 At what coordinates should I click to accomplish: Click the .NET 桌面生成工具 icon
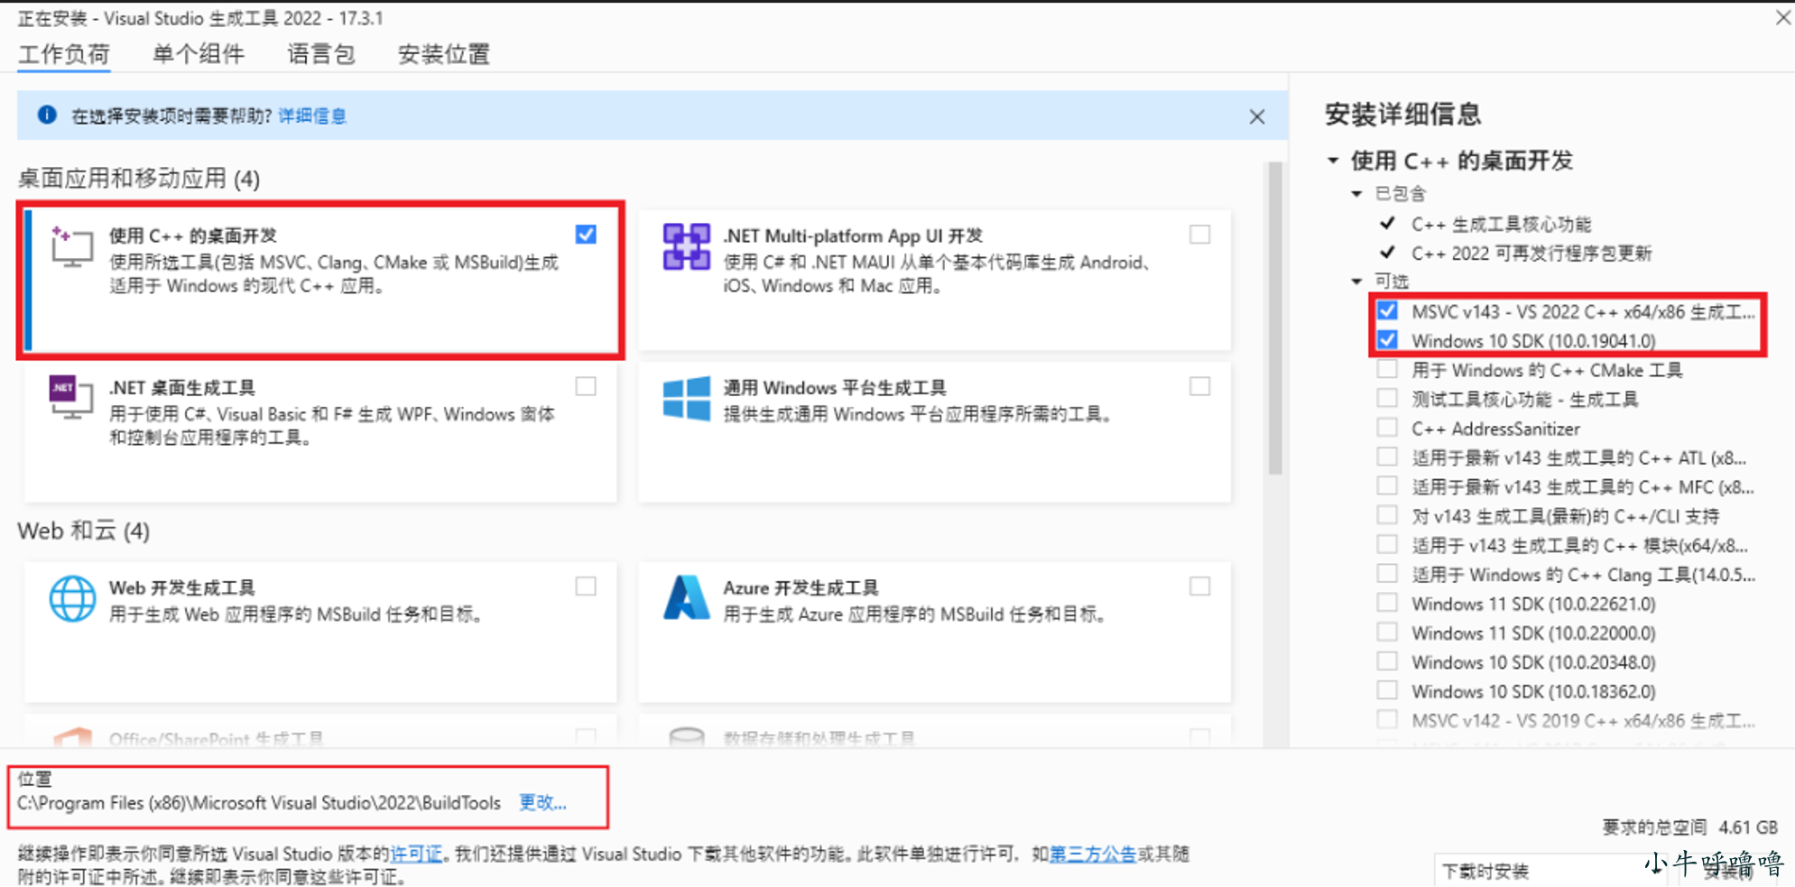71,398
